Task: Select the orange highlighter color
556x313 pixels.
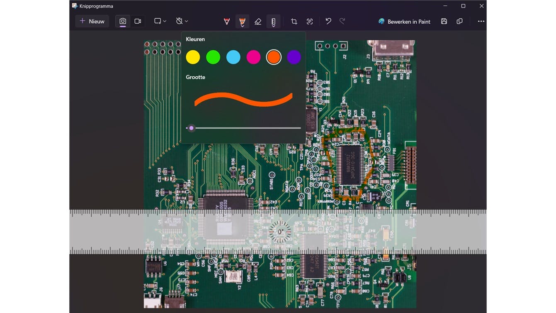Action: click(274, 57)
